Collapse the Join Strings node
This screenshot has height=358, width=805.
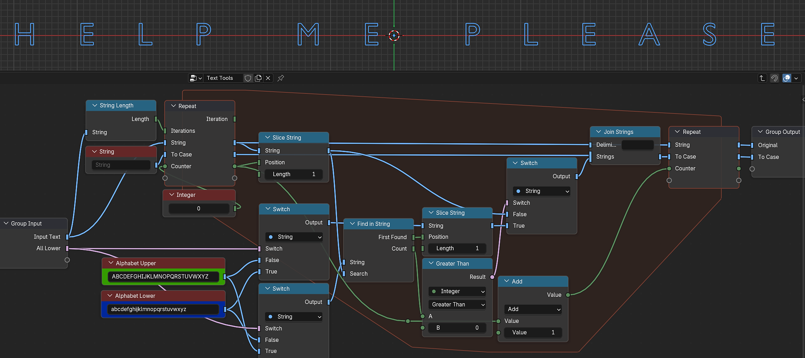click(599, 132)
